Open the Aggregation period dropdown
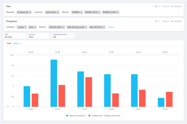 coord(63,36)
